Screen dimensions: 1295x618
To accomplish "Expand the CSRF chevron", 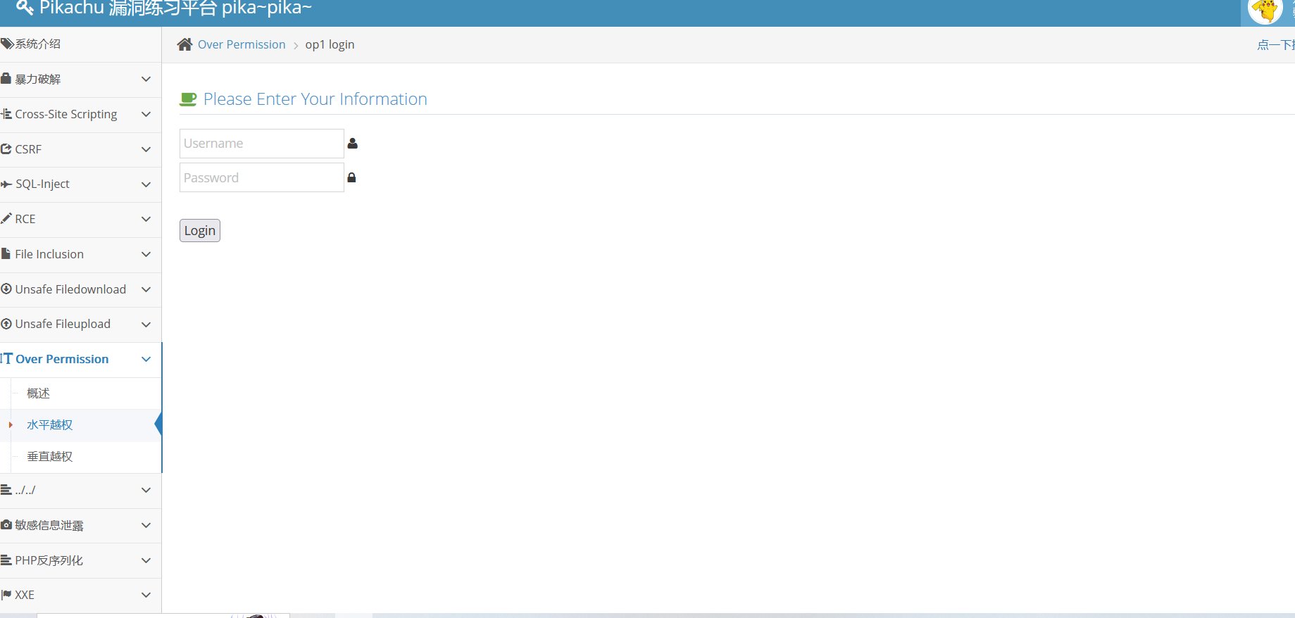I will pos(146,149).
